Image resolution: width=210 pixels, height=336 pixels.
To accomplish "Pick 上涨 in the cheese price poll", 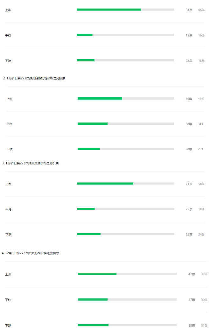I will coord(8,274).
